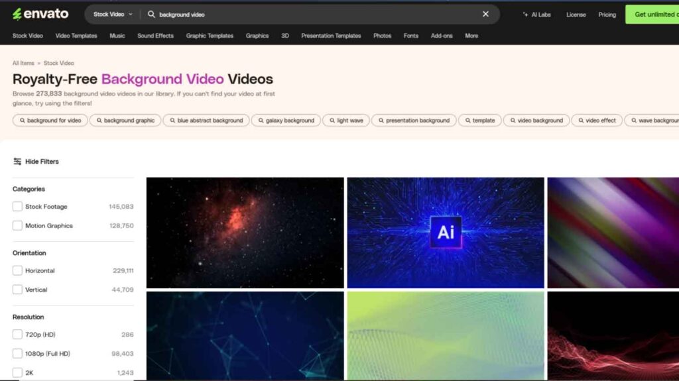Image resolution: width=679 pixels, height=381 pixels.
Task: Click the '98,403' Full HD count
Action: [x=123, y=354]
